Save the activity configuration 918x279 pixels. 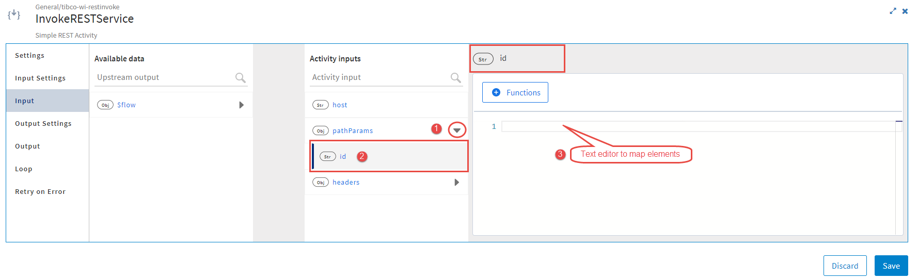click(x=891, y=266)
